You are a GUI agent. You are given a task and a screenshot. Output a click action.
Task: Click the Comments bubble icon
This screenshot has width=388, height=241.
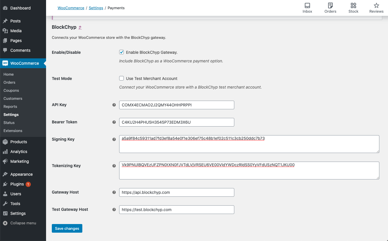pos(5,50)
